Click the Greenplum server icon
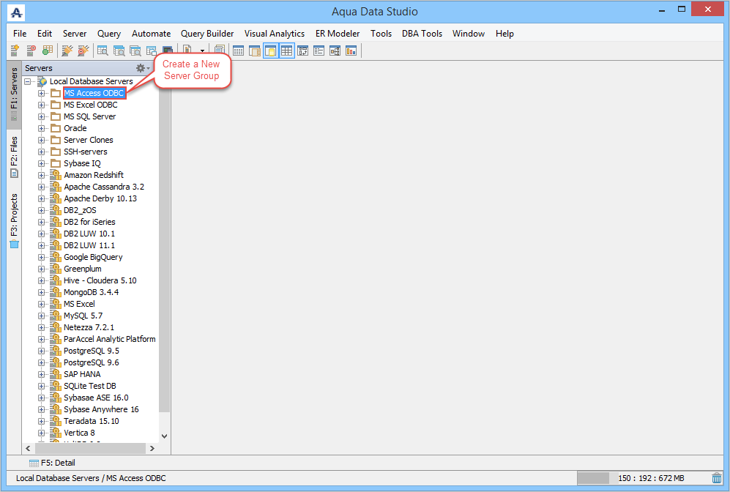This screenshot has width=730, height=492. (x=56, y=269)
